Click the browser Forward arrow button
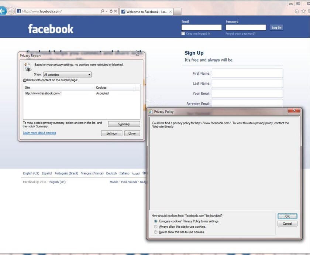The height and width of the screenshot is (255, 310). [x=11, y=11]
